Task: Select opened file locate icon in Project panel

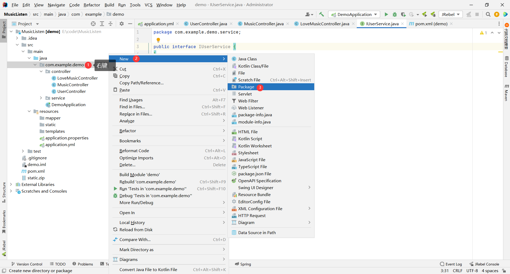Action: pyautogui.click(x=93, y=24)
